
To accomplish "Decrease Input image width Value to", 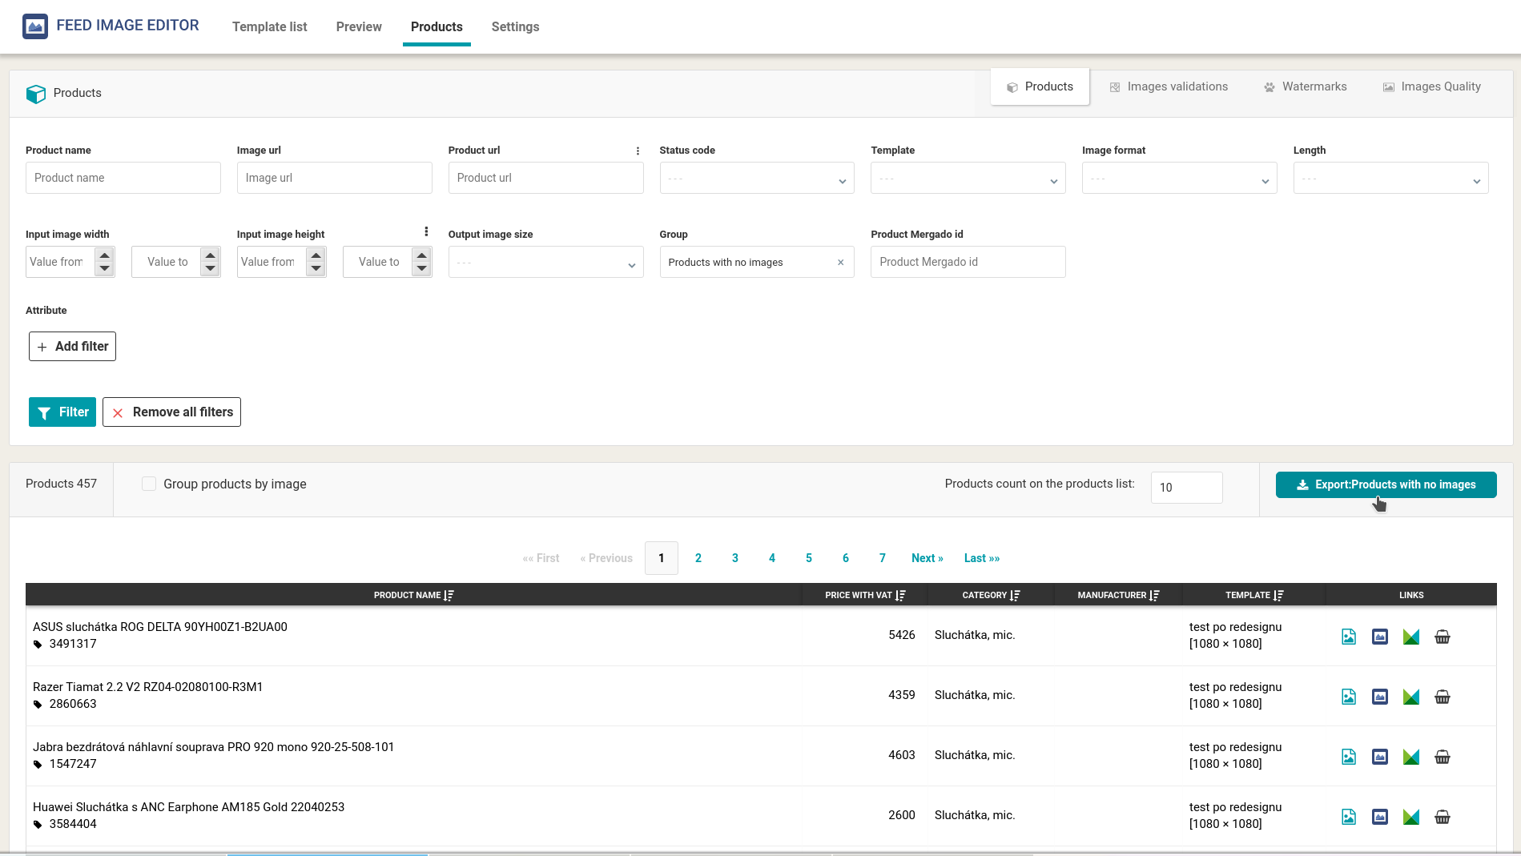I will [210, 269].
